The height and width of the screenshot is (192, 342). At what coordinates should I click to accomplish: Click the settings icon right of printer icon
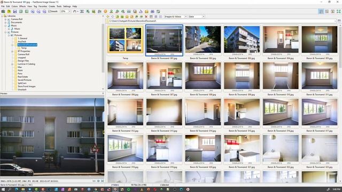click(158, 11)
